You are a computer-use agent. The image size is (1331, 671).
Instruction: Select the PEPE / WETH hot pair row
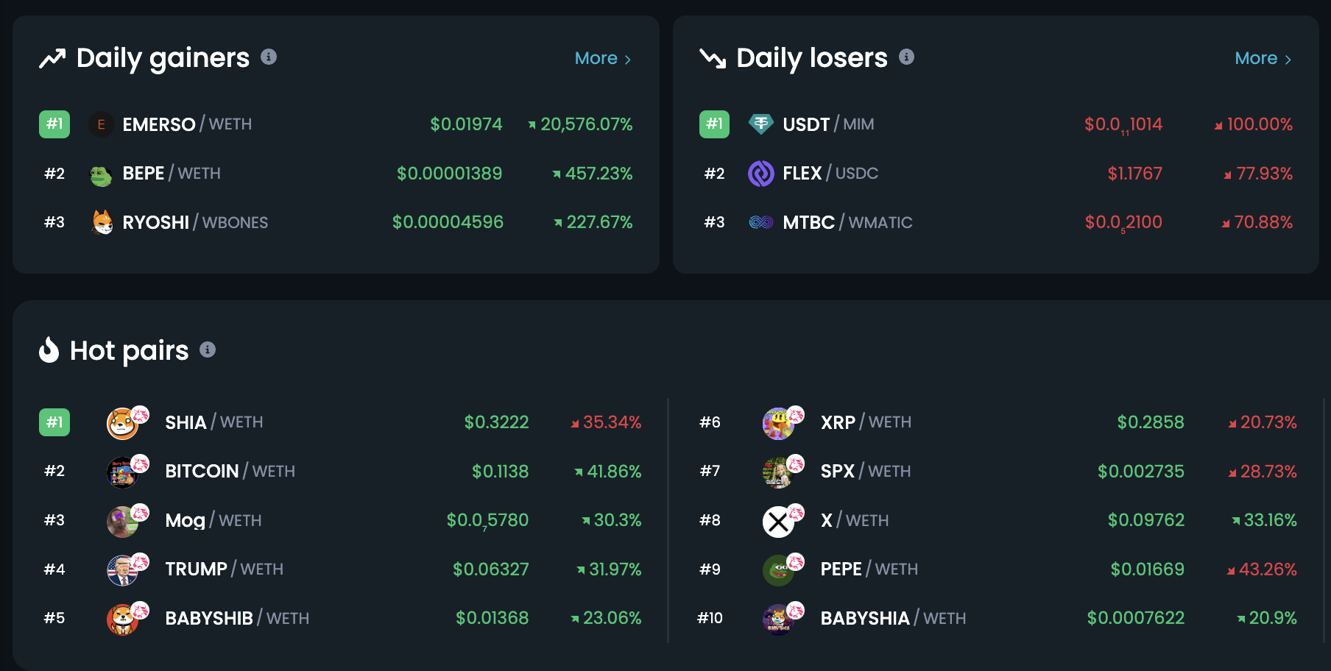click(997, 569)
